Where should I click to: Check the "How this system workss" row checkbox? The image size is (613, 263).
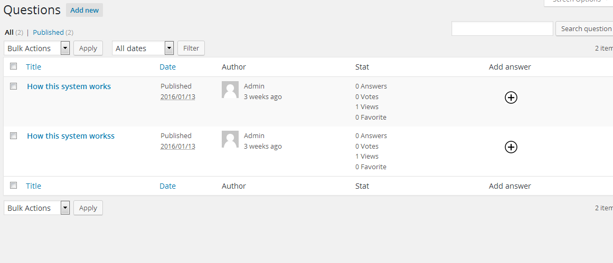point(14,135)
